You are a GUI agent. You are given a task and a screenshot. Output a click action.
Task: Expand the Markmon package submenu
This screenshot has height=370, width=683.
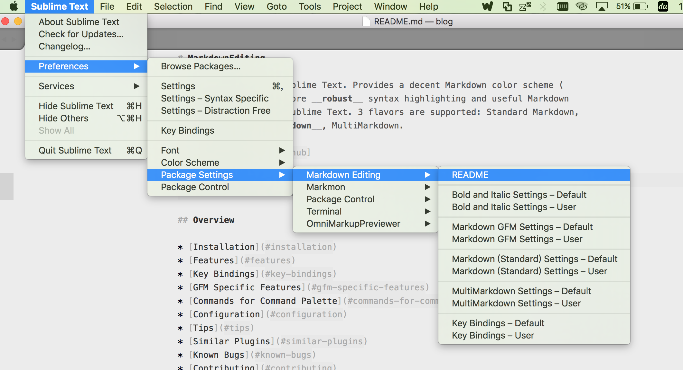pyautogui.click(x=366, y=187)
